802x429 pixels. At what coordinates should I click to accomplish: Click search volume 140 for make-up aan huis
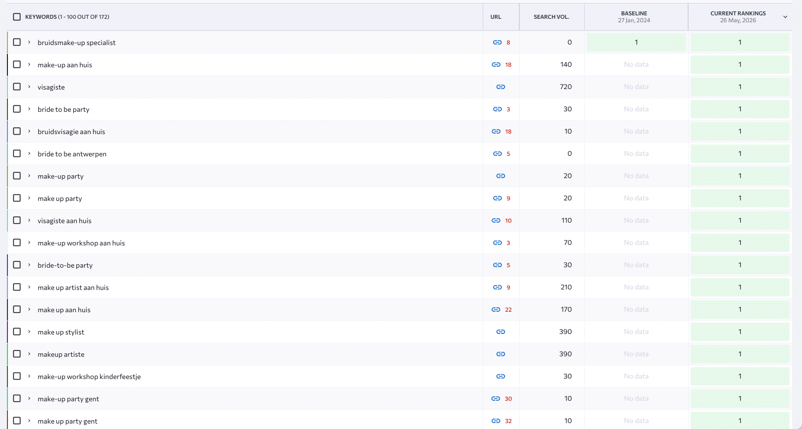click(x=566, y=64)
